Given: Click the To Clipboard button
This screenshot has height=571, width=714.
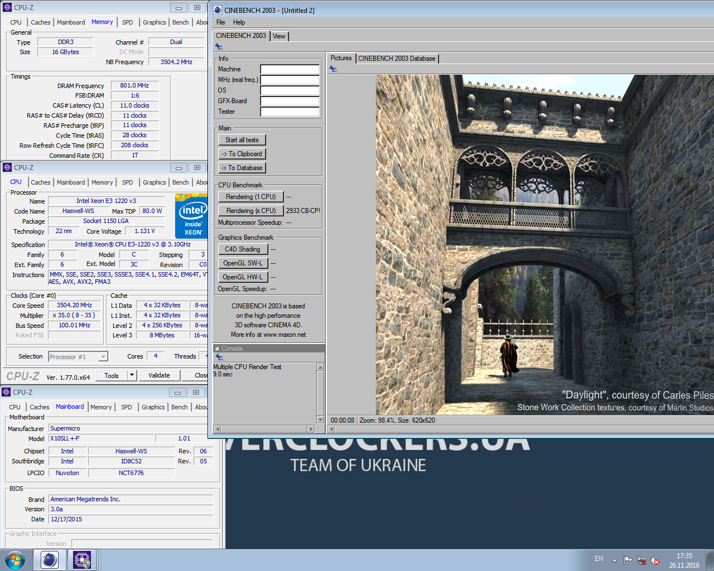Looking at the screenshot, I should [x=242, y=154].
